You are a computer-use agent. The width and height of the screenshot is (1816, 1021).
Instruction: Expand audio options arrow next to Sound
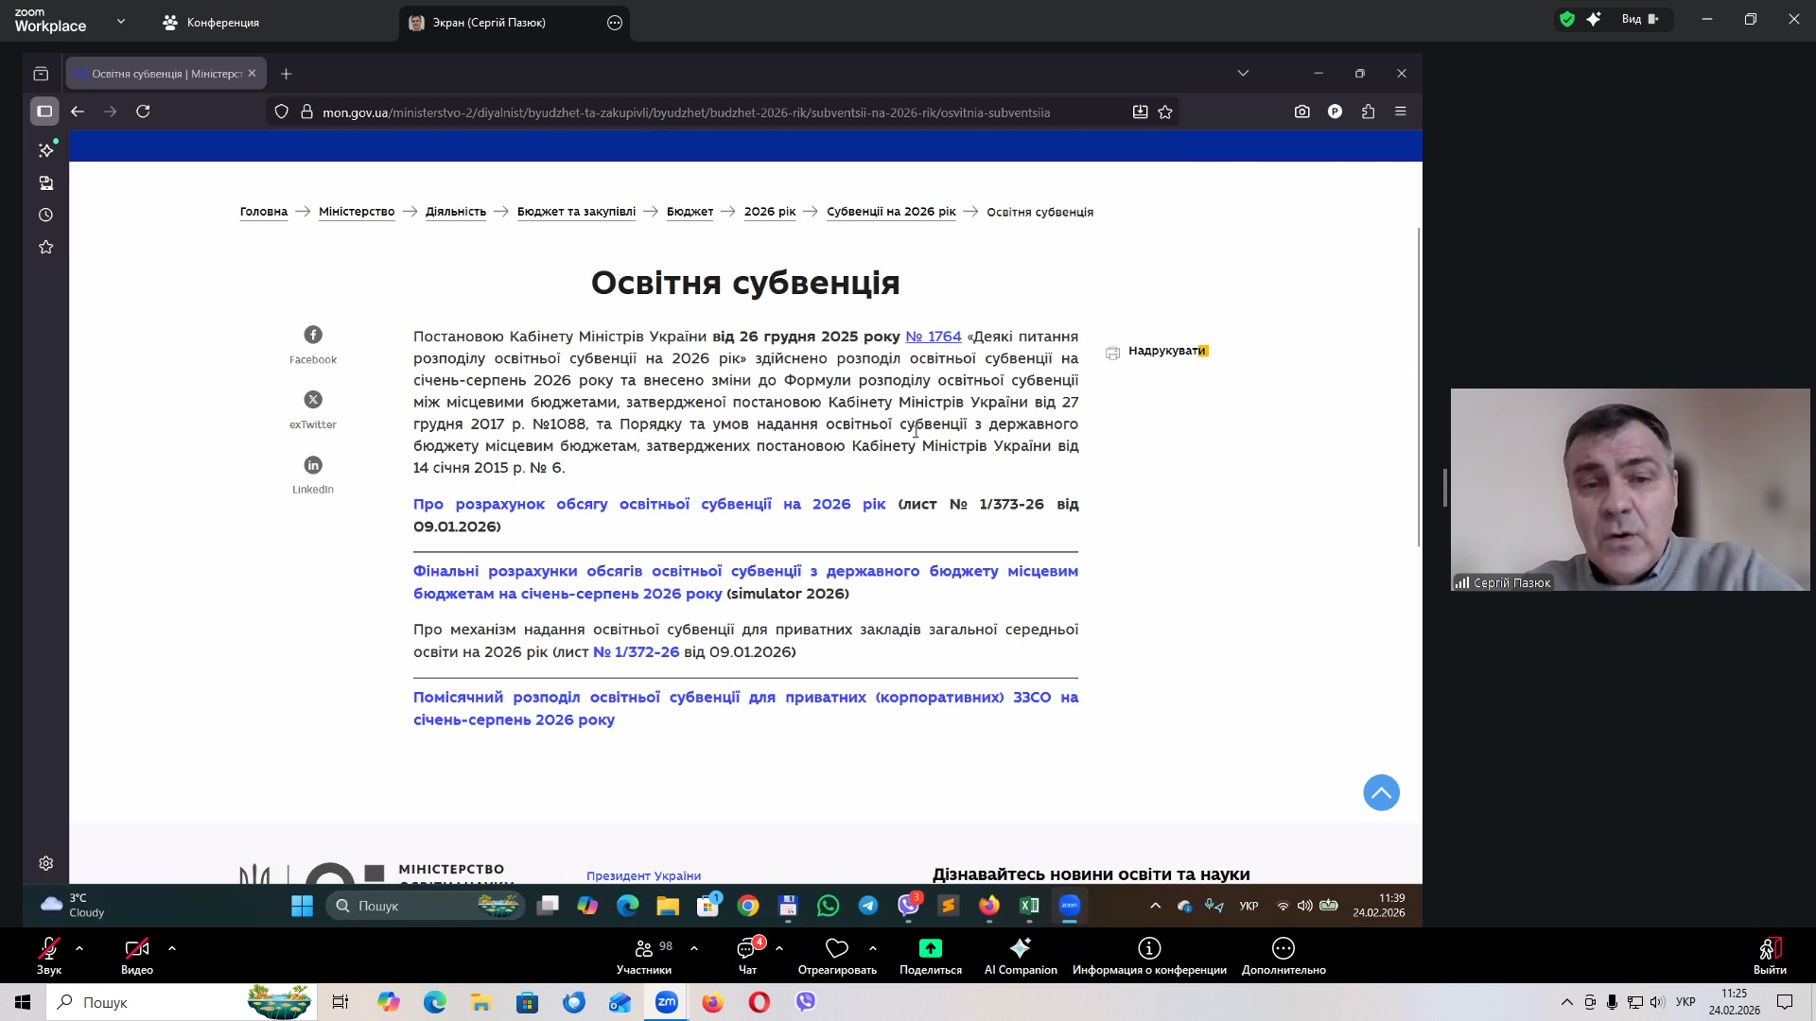[79, 947]
